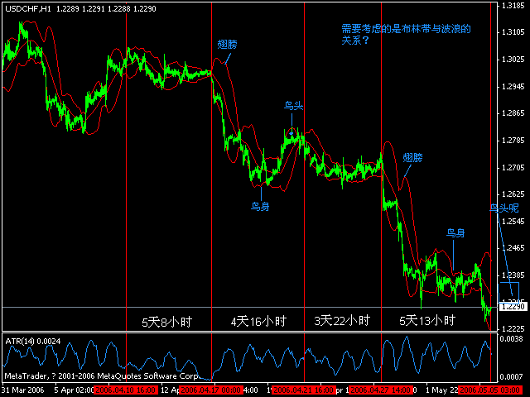Click the 0.0007 ATR scale label
The height and width of the screenshot is (397, 530).
513,376
